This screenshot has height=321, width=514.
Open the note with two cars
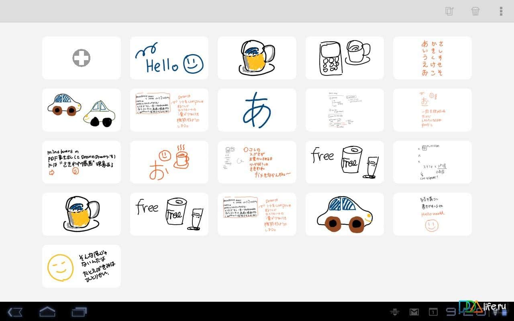[x=81, y=110]
